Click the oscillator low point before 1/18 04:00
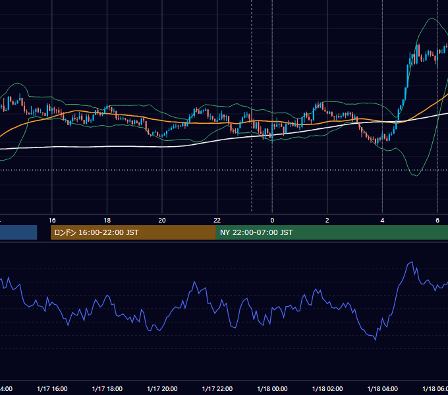The height and width of the screenshot is (395, 448). [376, 340]
